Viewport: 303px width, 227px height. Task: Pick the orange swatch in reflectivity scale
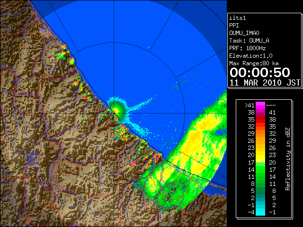[260, 141]
